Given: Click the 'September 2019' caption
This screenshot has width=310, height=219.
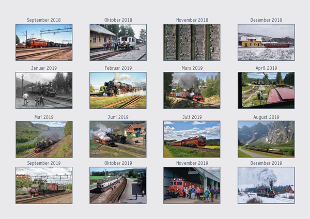Looking at the screenshot, I should pyautogui.click(x=44, y=163).
